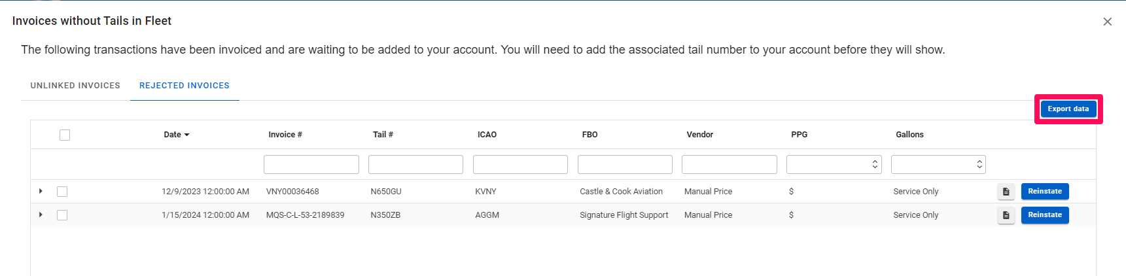Click the Date sort arrow icon
Image resolution: width=1126 pixels, height=276 pixels.
pyautogui.click(x=187, y=135)
